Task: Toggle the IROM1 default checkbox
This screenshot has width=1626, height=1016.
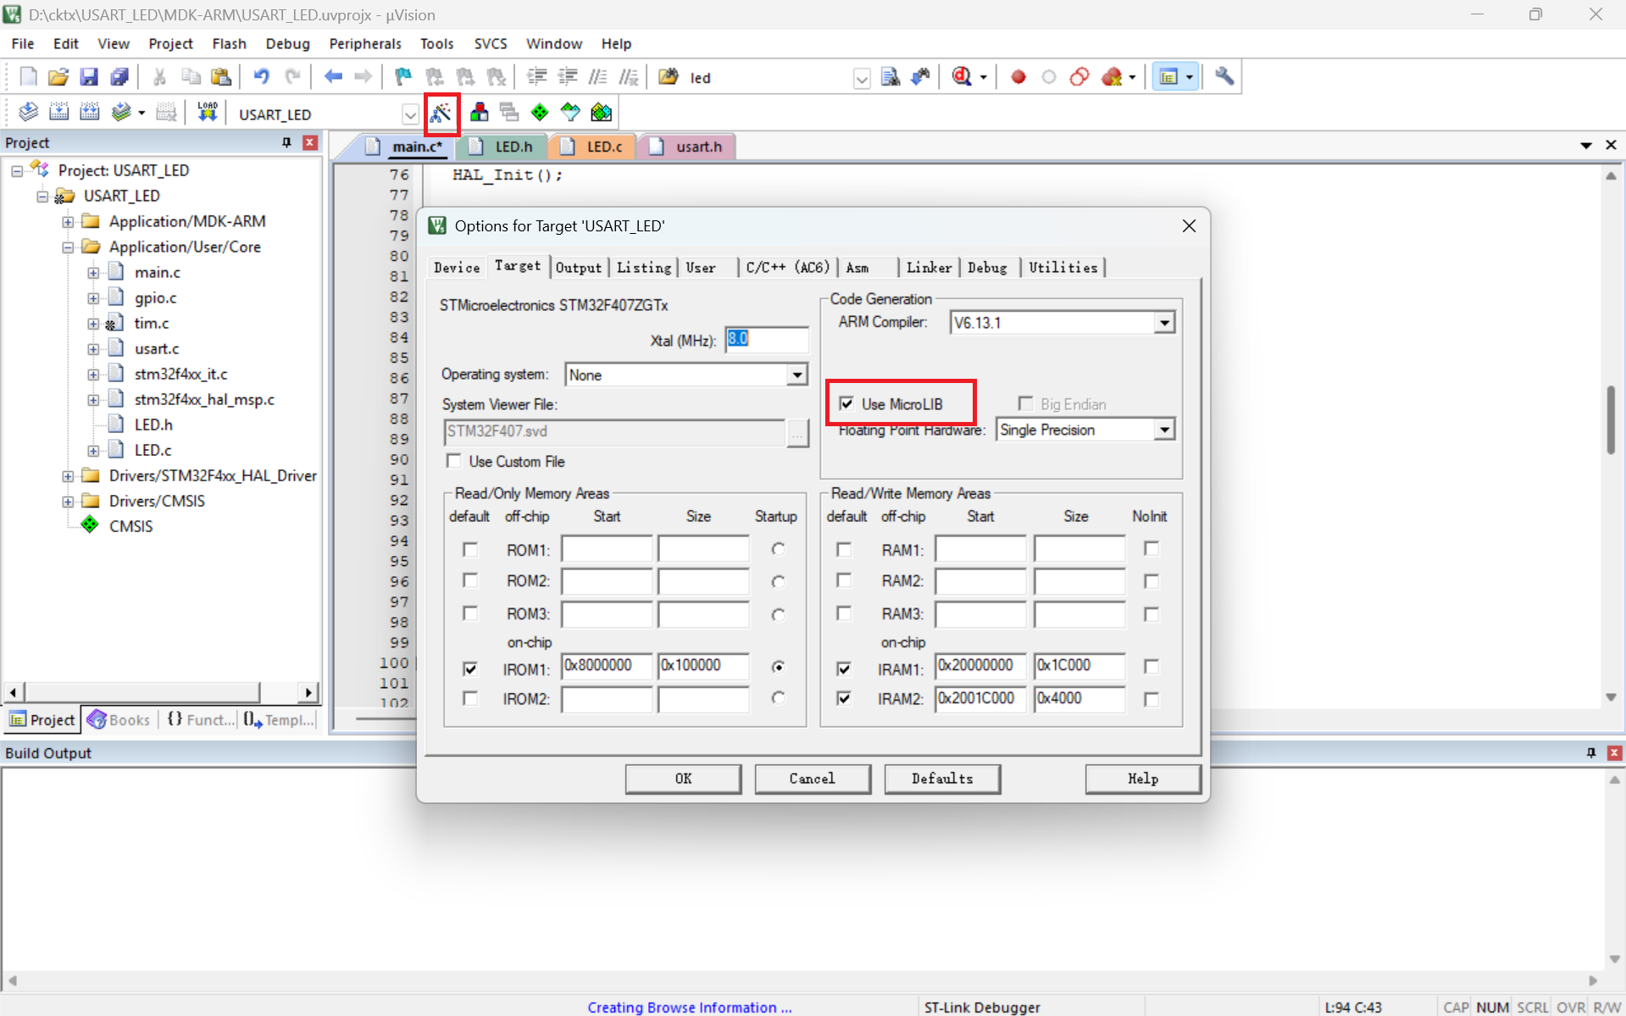Action: coord(470,669)
